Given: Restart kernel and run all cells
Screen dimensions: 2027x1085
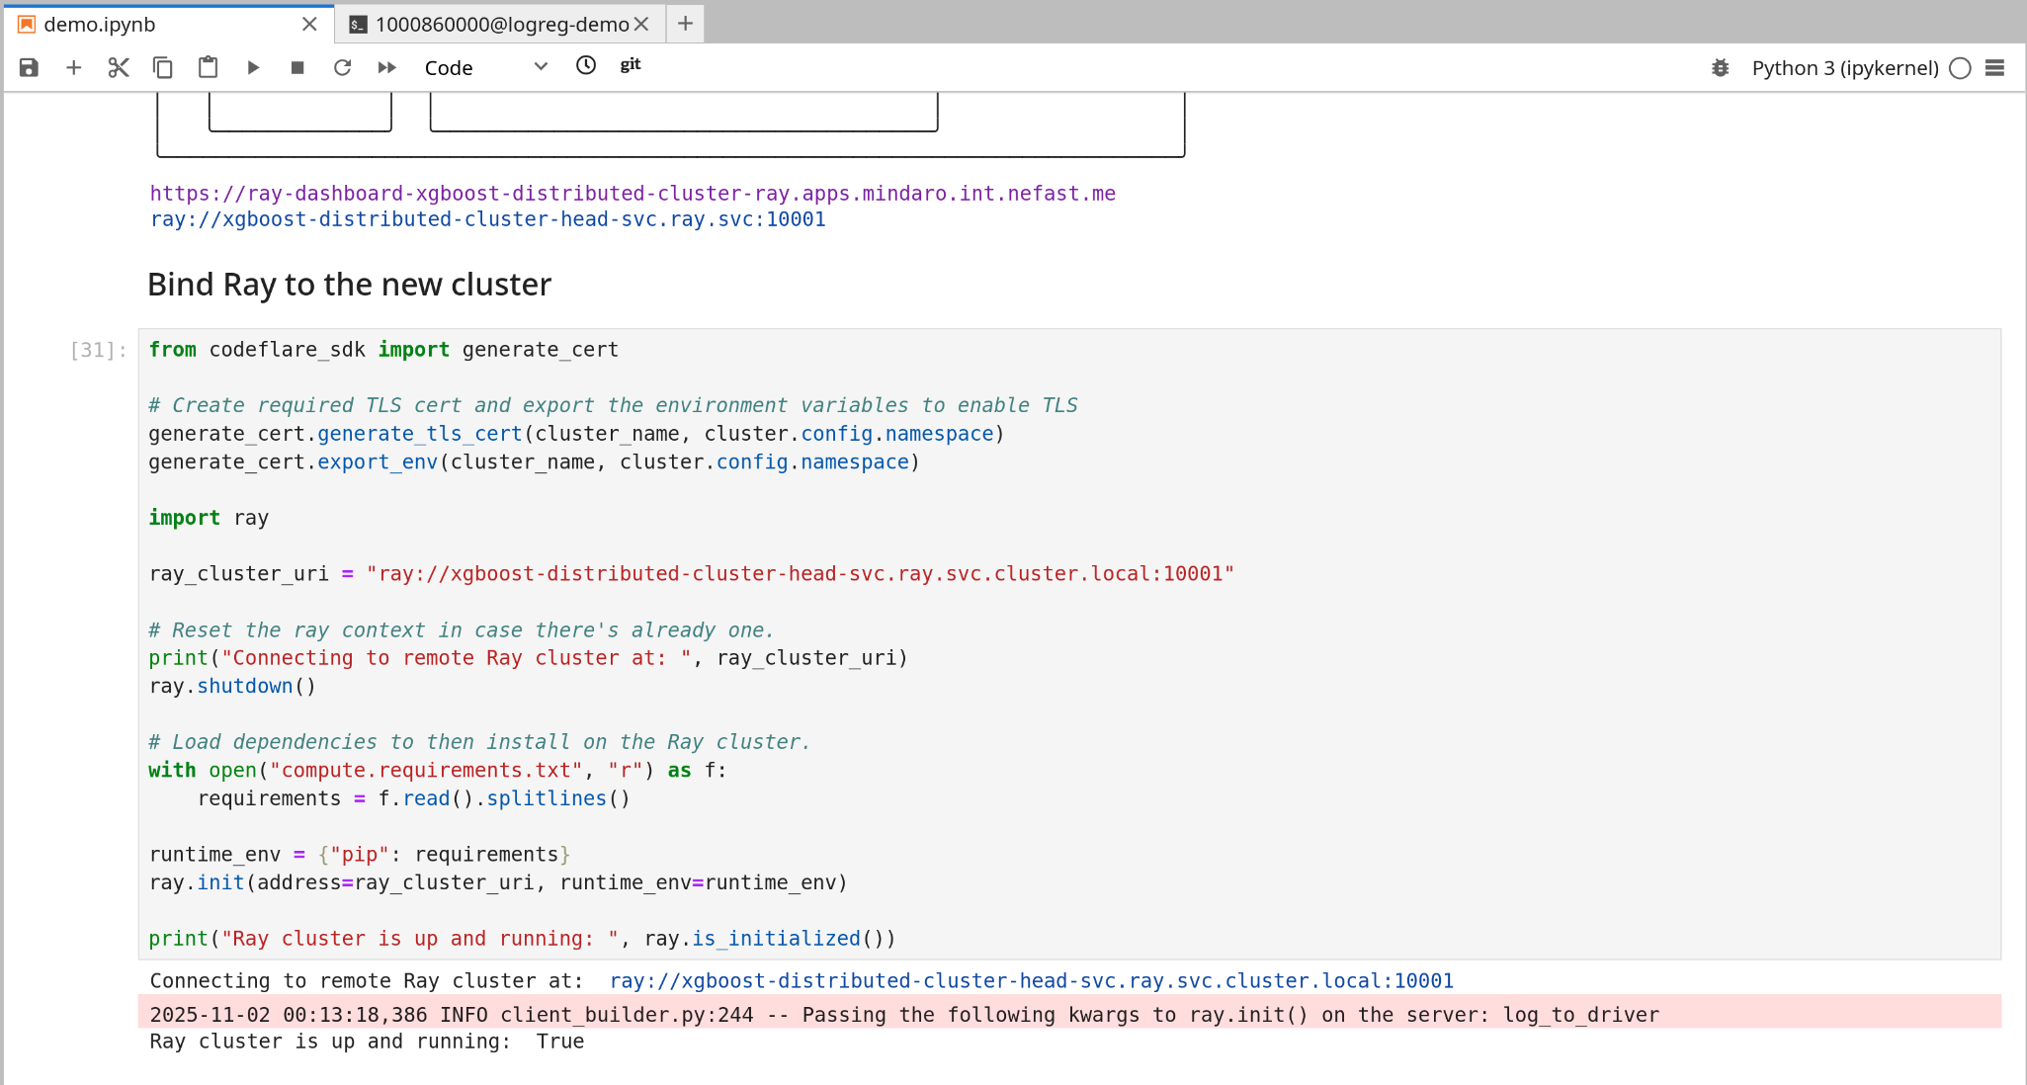Looking at the screenshot, I should tap(387, 67).
